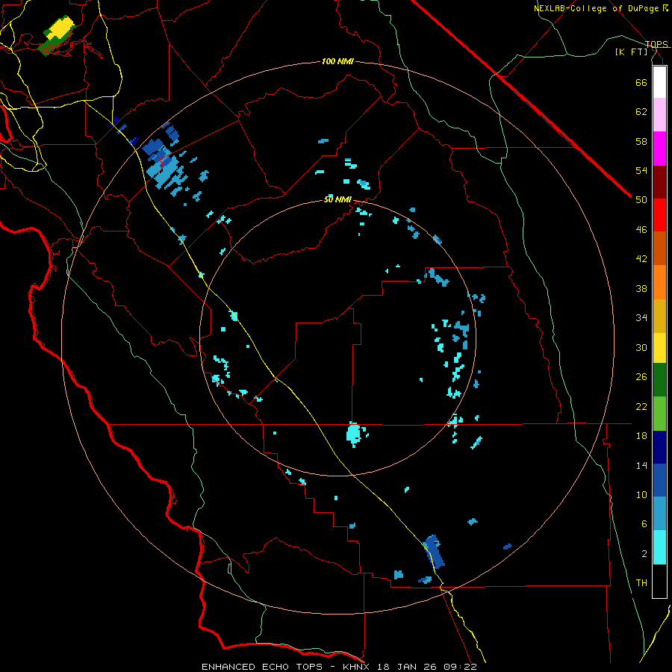Click the "62" legend value
672x672 pixels.
point(641,112)
